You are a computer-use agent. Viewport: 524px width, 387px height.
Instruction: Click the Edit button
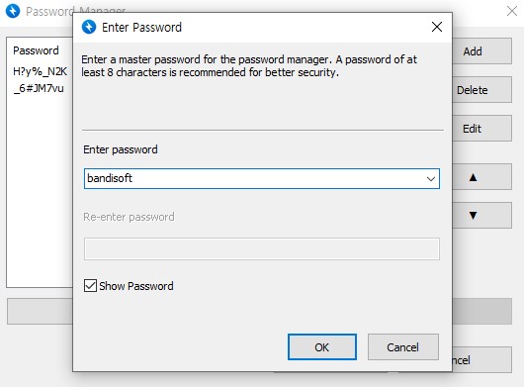coord(481,129)
